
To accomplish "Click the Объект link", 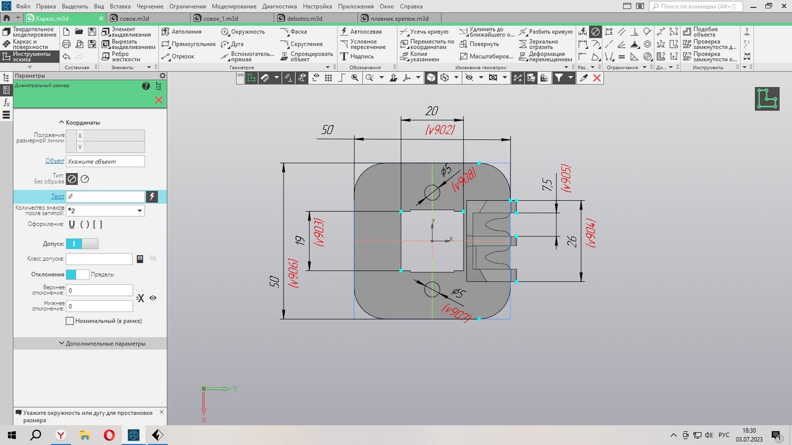I will click(x=54, y=161).
